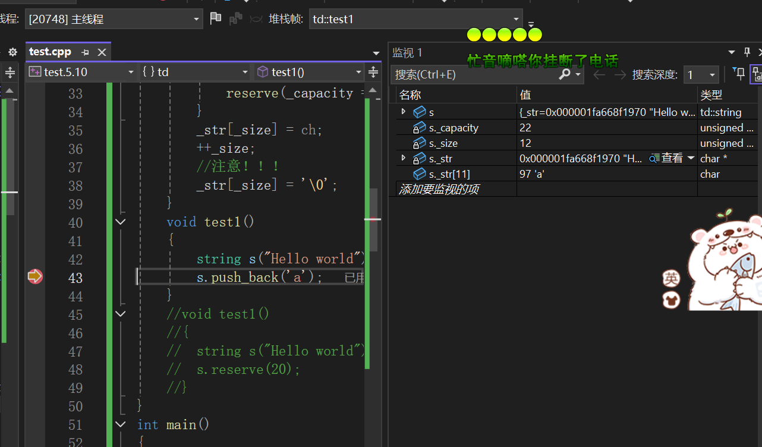The width and height of the screenshot is (762, 447).
Task: Click the editor vertical scrollbar thumb
Action: tap(373, 220)
